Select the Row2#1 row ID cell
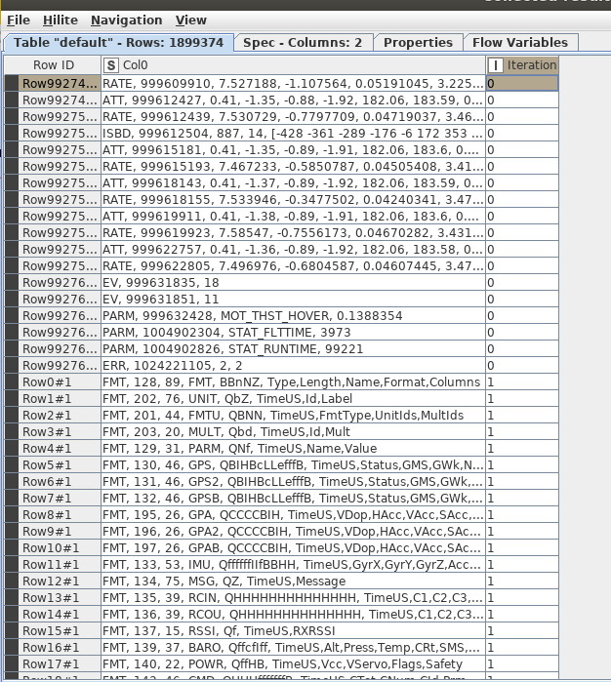The width and height of the screenshot is (611, 682). click(x=60, y=415)
